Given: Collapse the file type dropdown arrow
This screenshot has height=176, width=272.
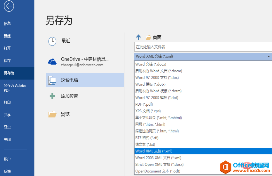Looking at the screenshot, I should 268,56.
